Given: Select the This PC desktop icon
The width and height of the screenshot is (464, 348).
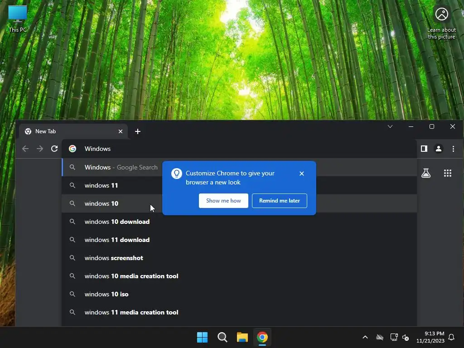Looking at the screenshot, I should [x=18, y=19].
